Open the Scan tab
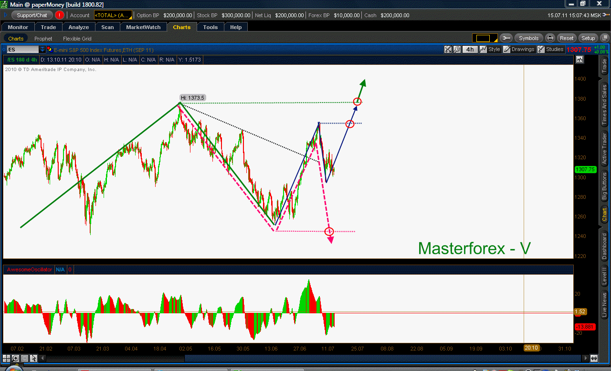Image resolution: width=611 pixels, height=371 pixels. point(107,27)
